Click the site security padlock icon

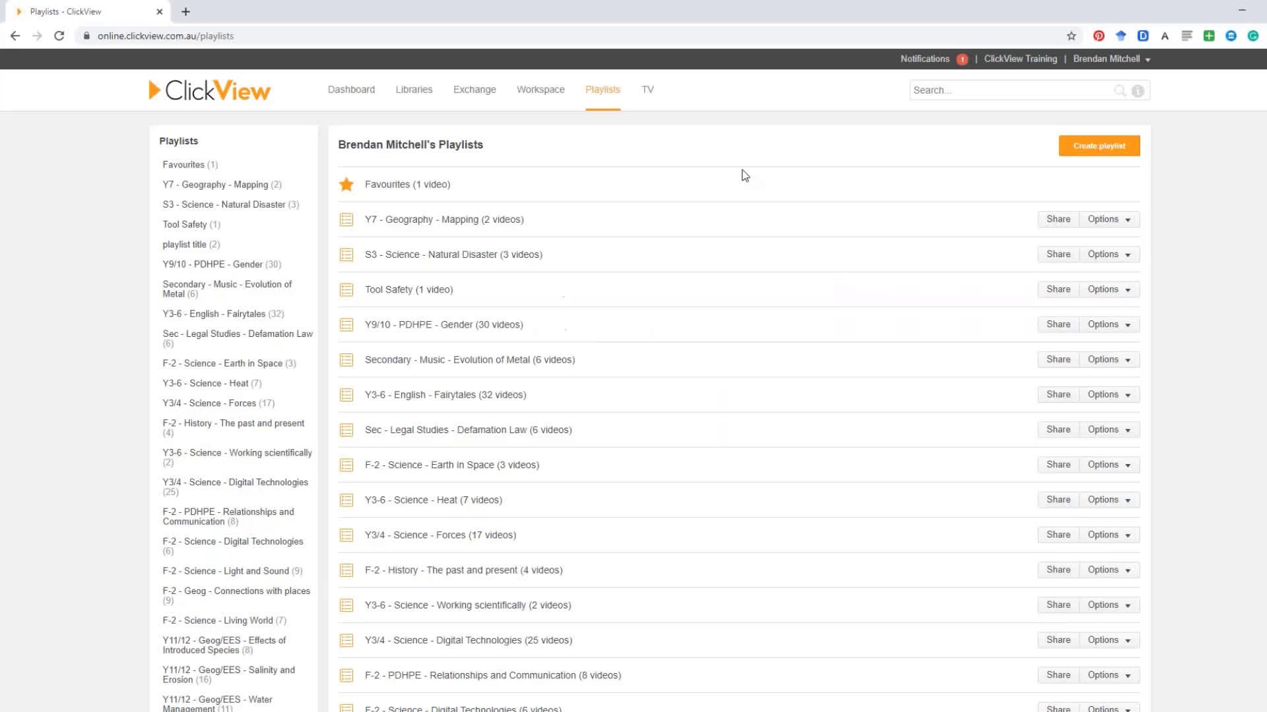pyautogui.click(x=86, y=36)
